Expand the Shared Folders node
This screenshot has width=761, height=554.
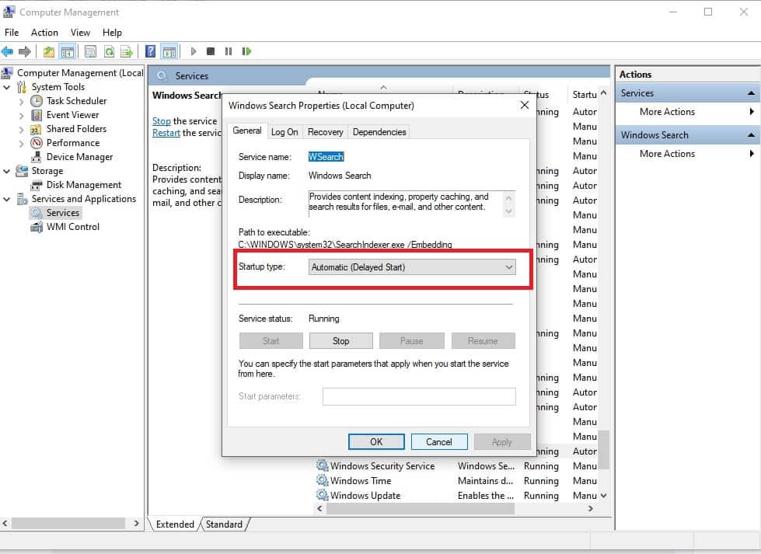tap(21, 130)
